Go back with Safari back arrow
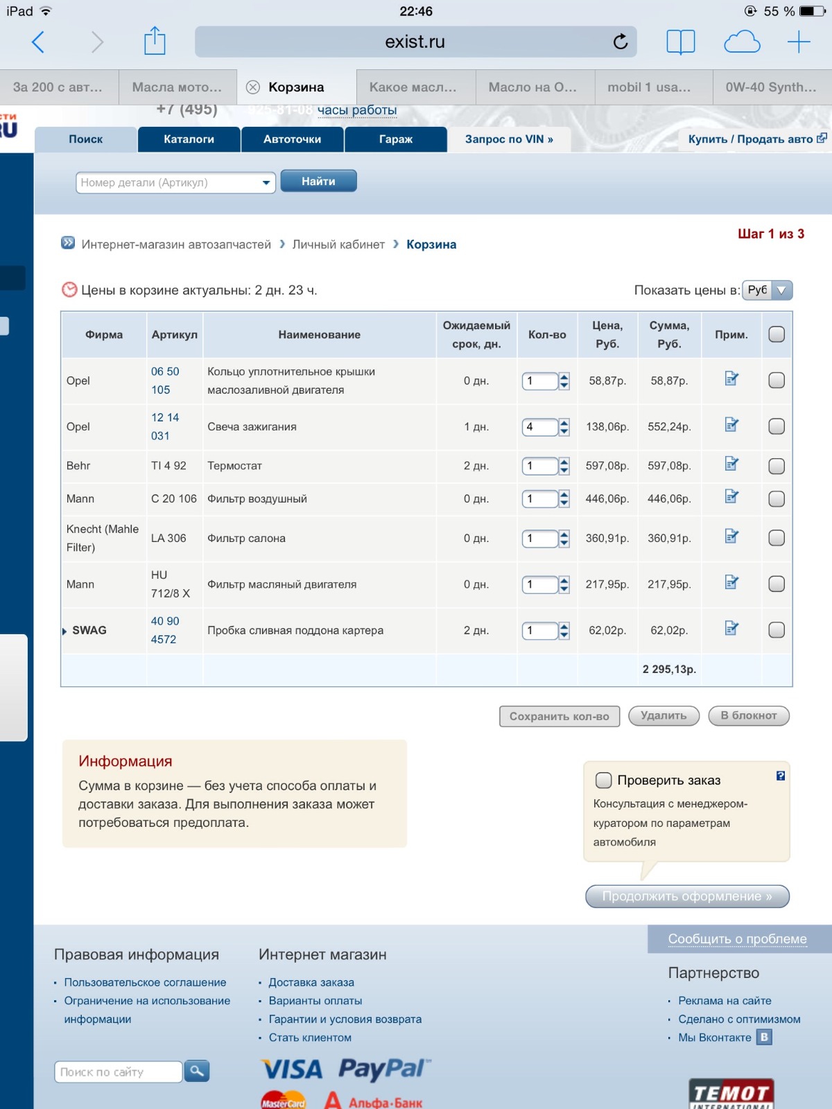Screen dimensions: 832x1109 [x=39, y=42]
